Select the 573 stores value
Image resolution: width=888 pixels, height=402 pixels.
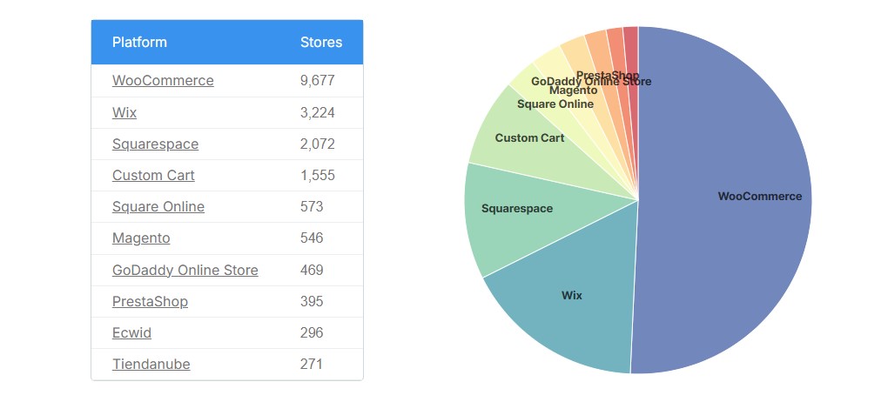312,207
